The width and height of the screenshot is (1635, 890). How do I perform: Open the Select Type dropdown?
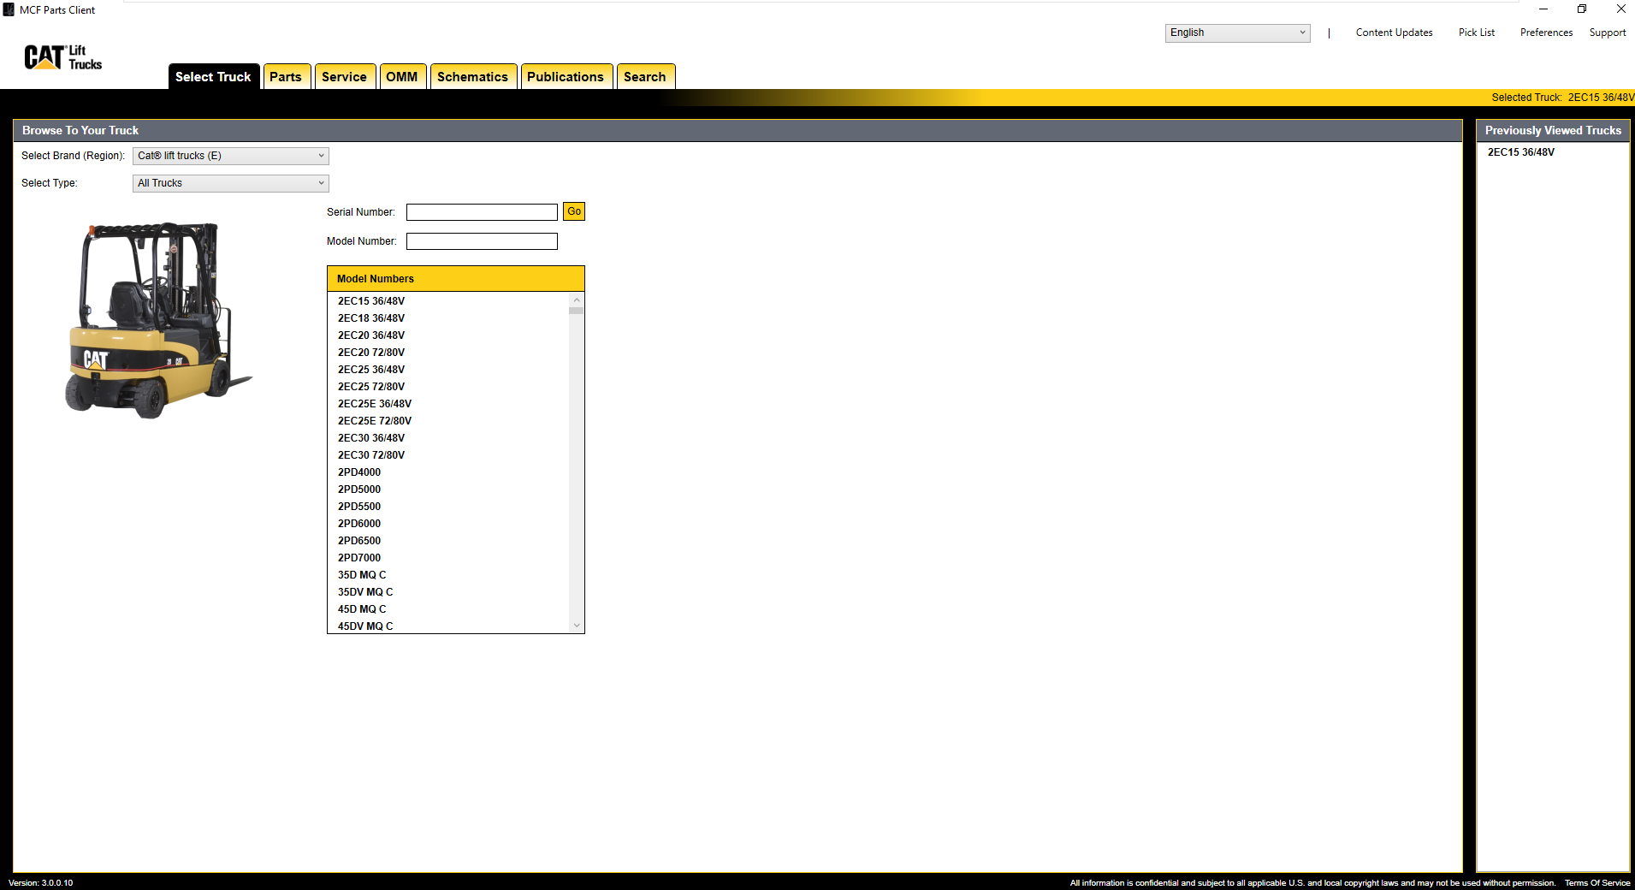230,183
